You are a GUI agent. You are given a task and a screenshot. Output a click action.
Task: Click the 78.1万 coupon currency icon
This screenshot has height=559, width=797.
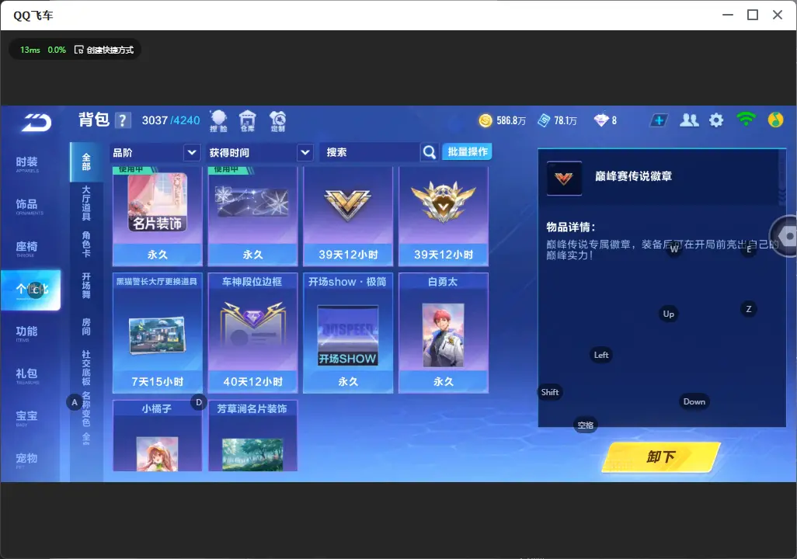click(544, 120)
